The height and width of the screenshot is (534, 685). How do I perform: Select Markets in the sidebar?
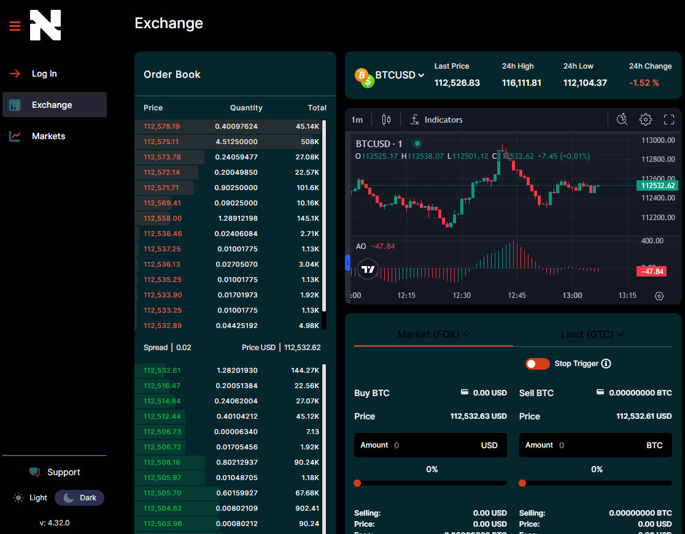pyautogui.click(x=48, y=135)
